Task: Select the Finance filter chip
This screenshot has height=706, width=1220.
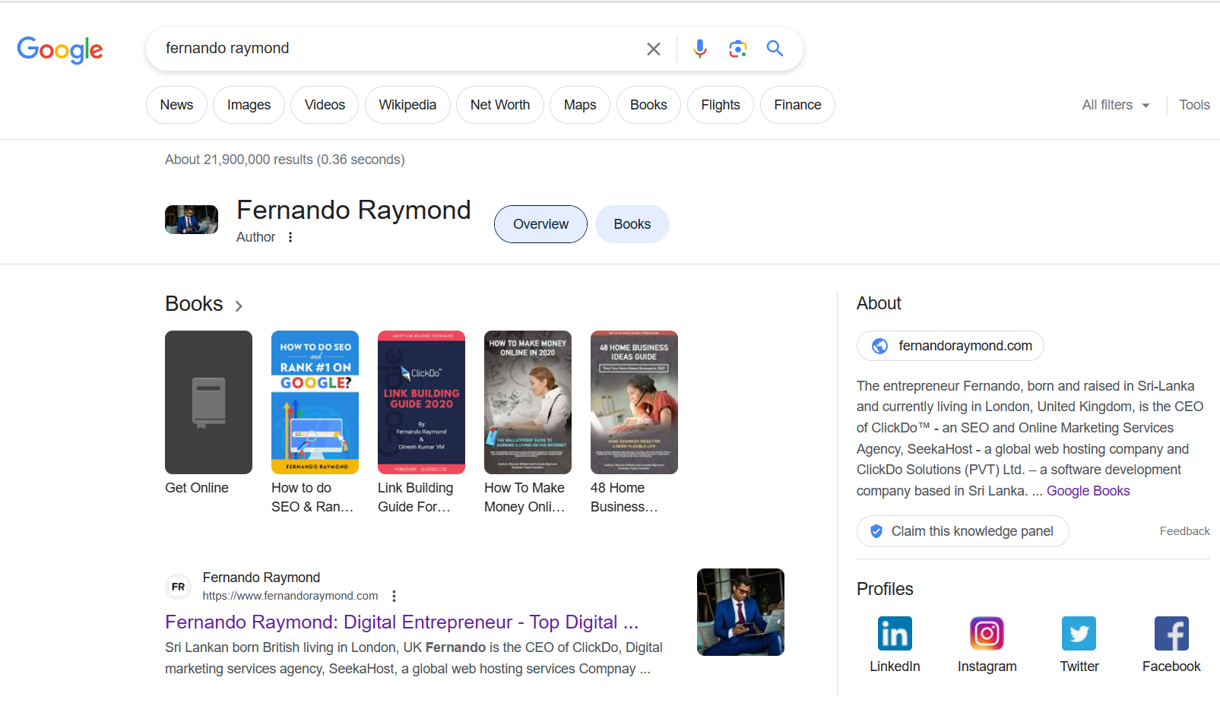Action: [797, 105]
